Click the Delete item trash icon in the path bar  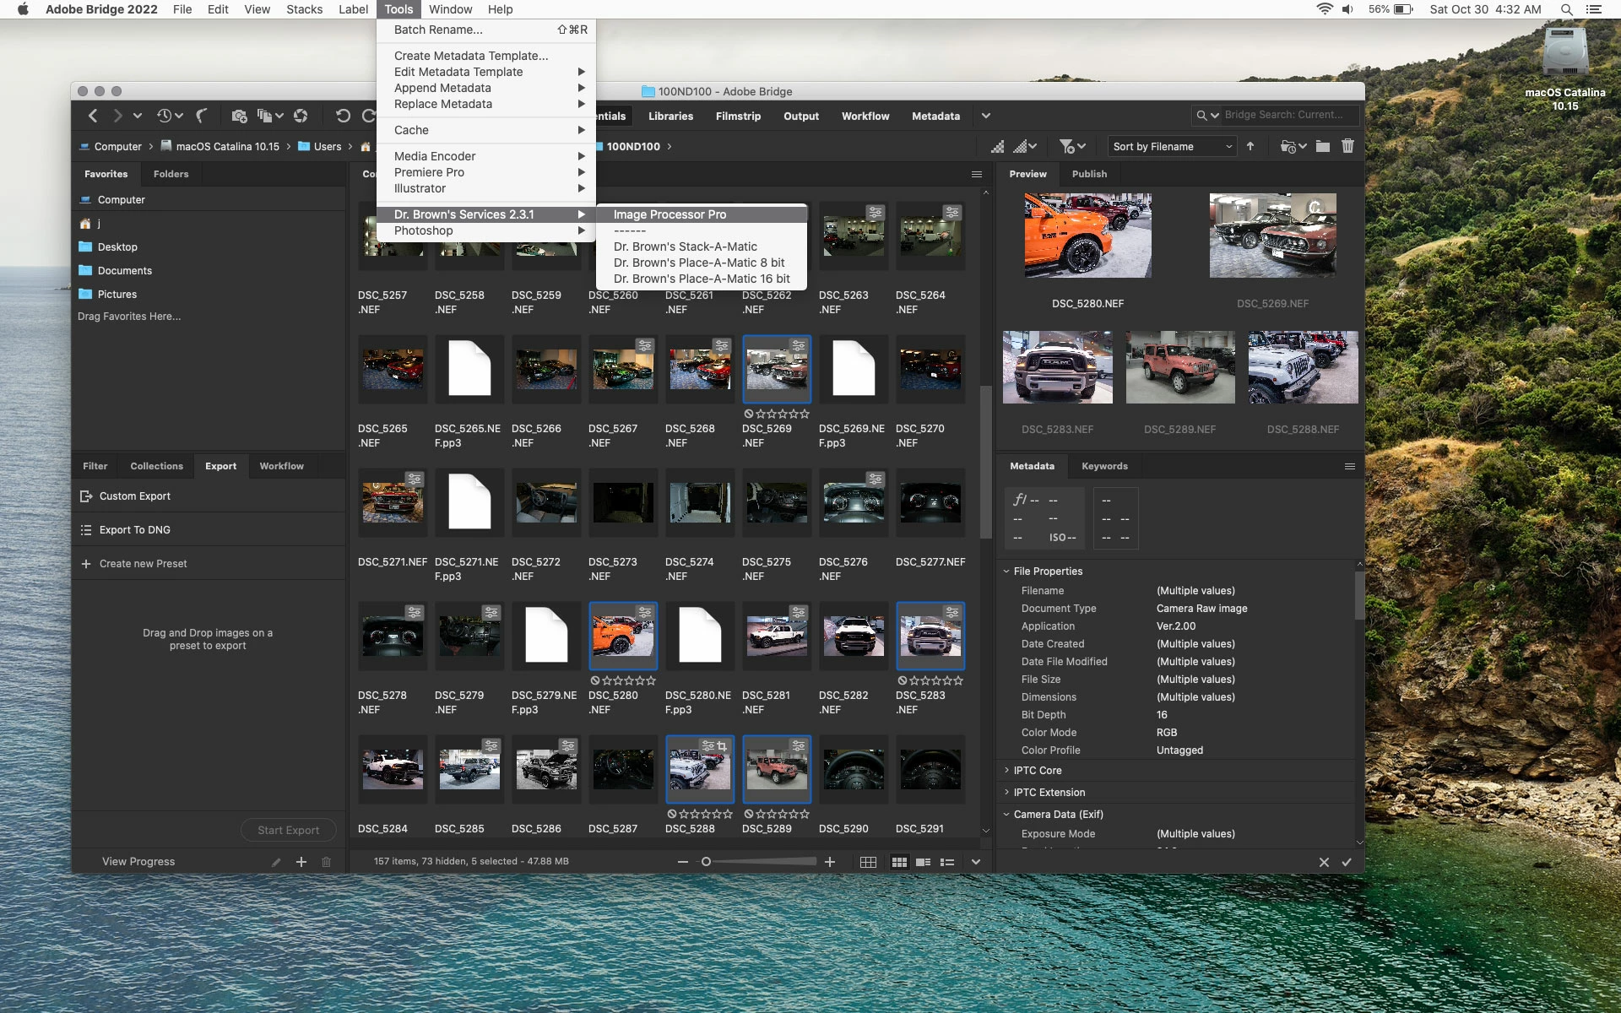1347,146
